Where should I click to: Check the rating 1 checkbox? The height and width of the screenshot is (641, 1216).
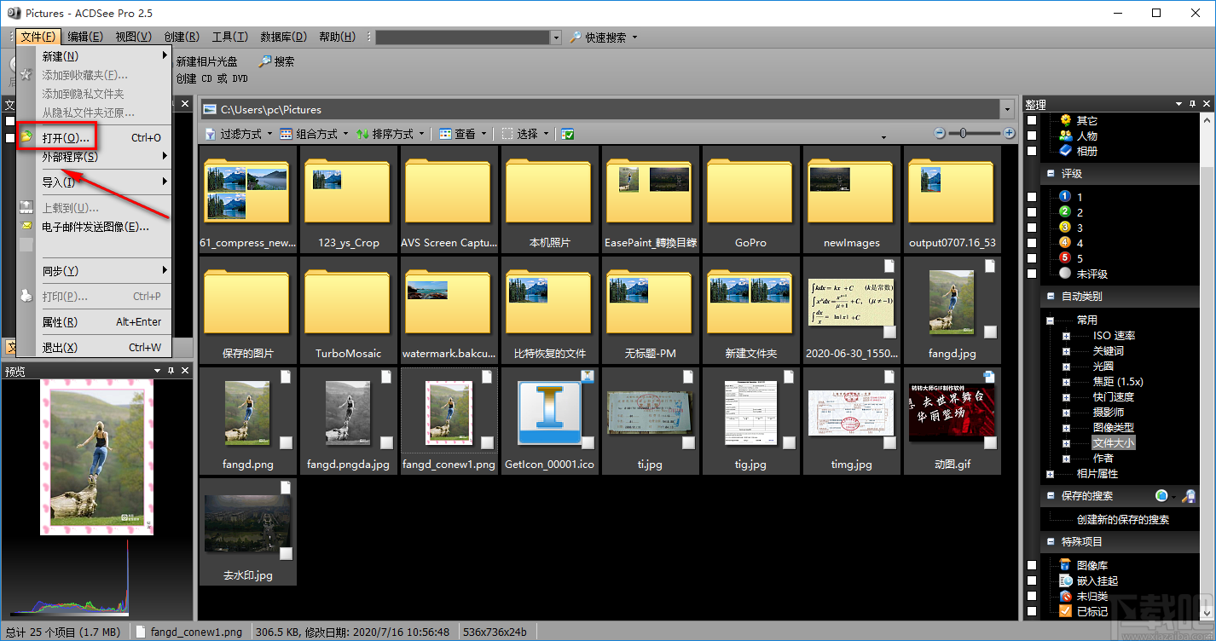(1032, 197)
